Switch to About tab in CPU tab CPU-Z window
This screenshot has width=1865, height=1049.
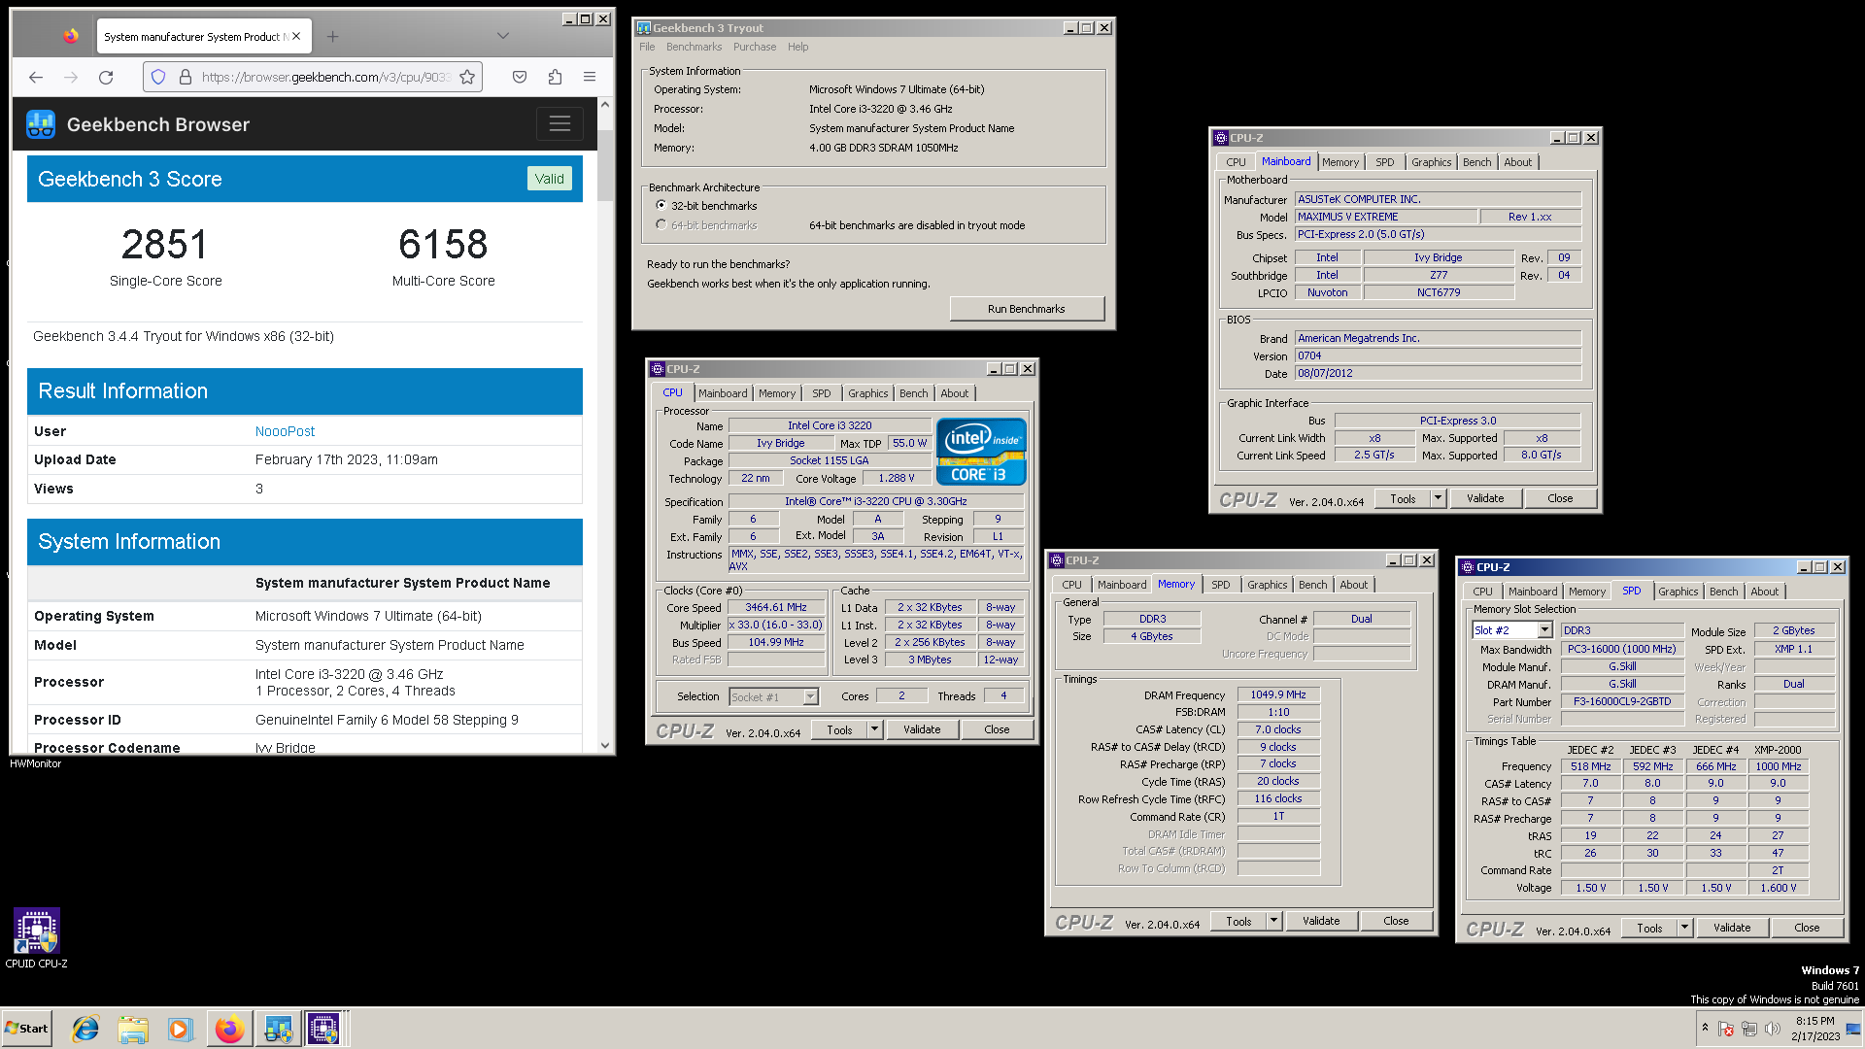tap(954, 393)
